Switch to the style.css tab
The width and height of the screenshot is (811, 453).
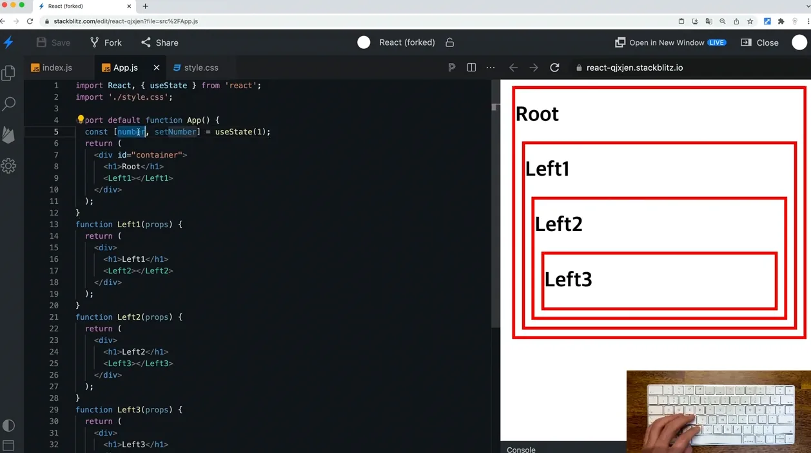(195, 68)
